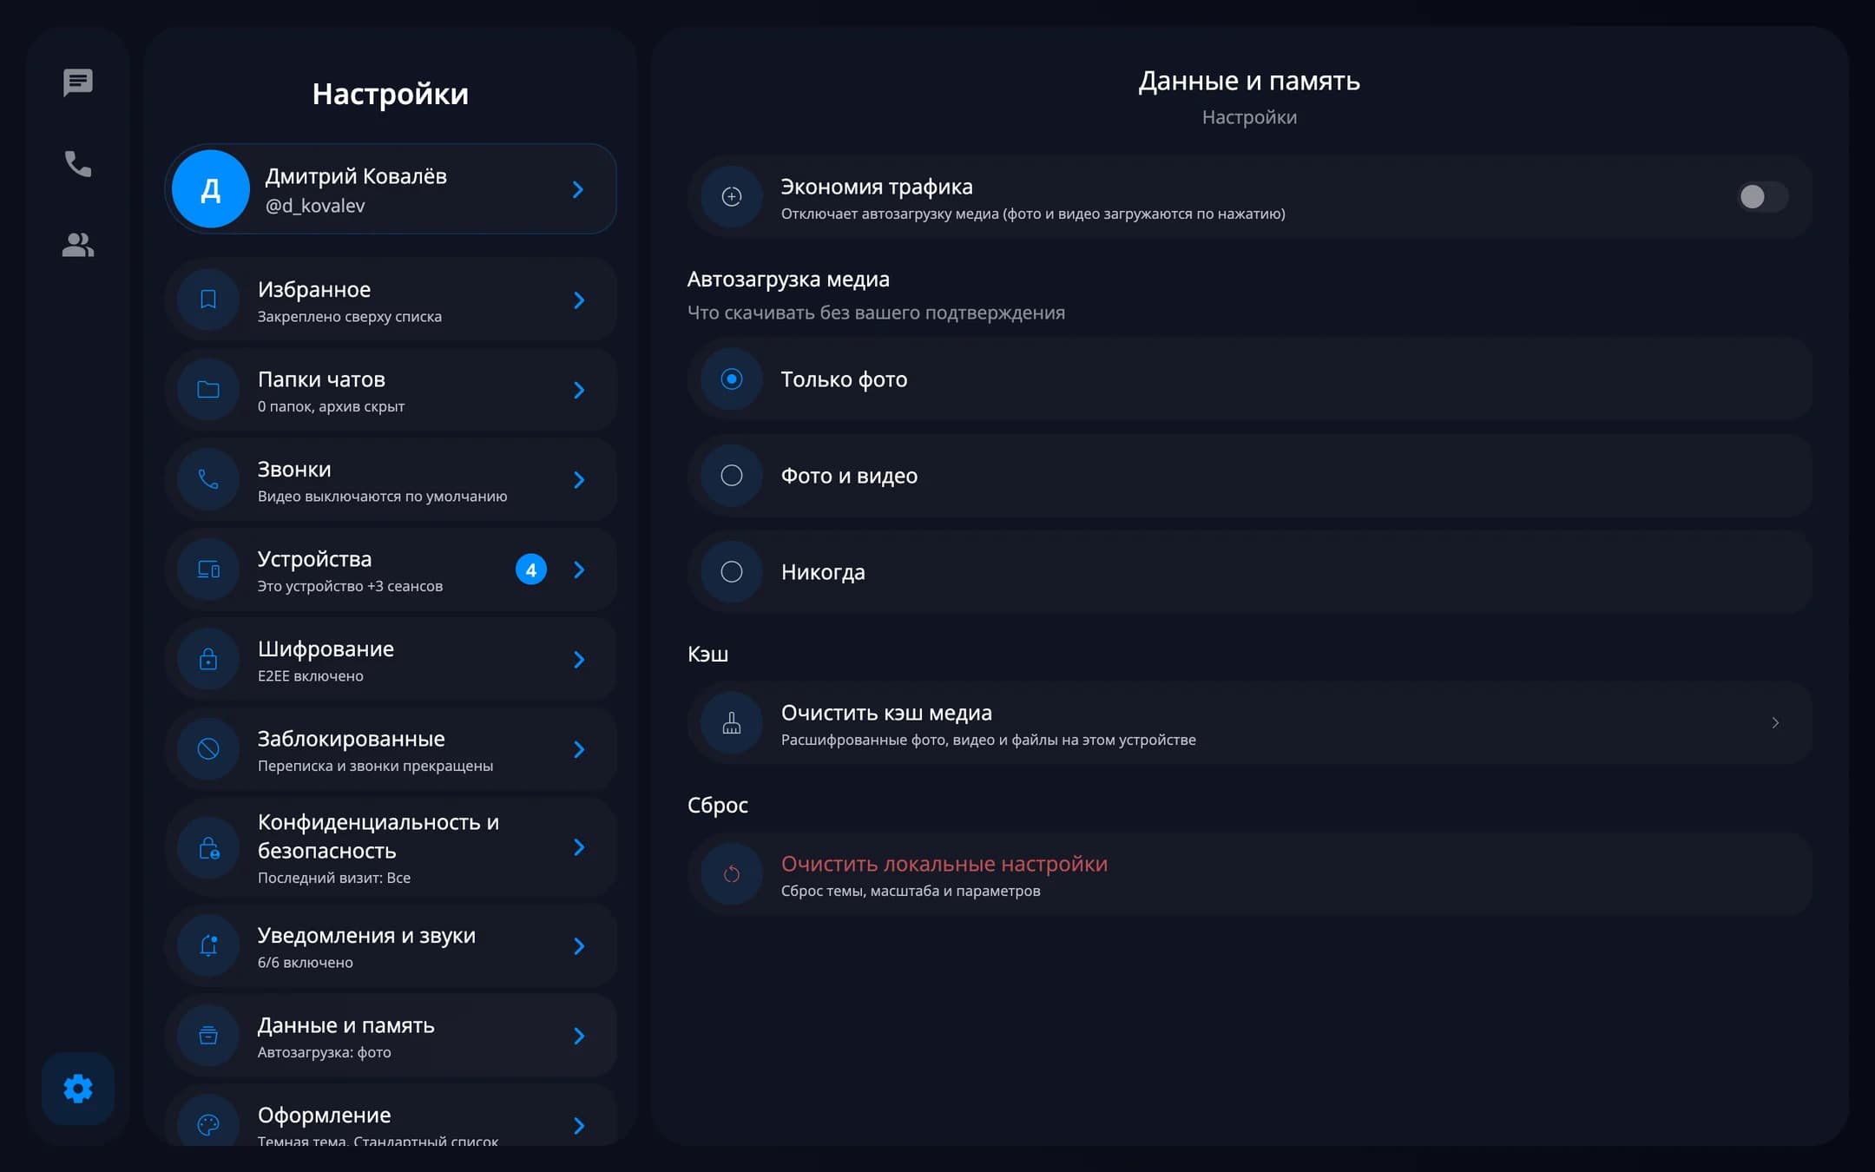Open the calls phone icon in sidebar
The height and width of the screenshot is (1172, 1875).
click(78, 163)
